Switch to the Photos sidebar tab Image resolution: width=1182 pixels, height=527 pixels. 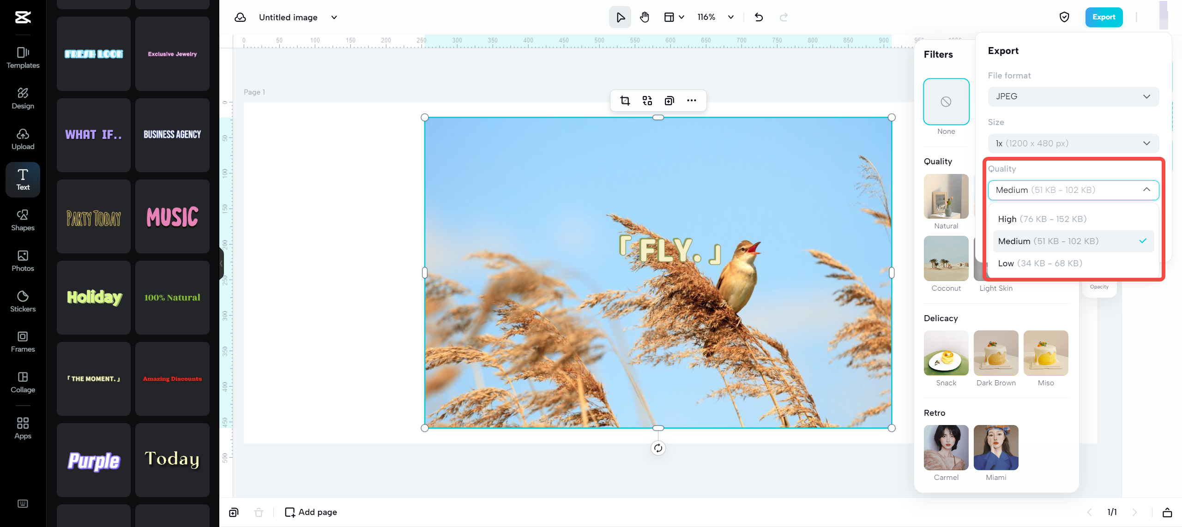coord(23,260)
